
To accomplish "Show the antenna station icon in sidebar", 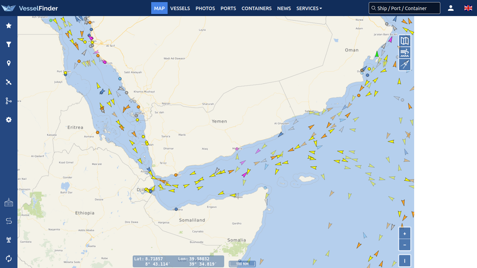I will (9, 240).
